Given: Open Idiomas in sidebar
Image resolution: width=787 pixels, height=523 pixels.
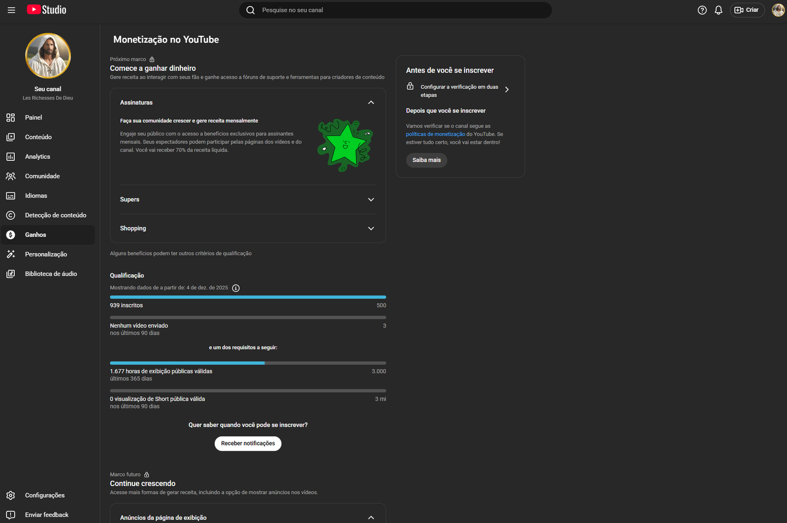Looking at the screenshot, I should click(48, 196).
